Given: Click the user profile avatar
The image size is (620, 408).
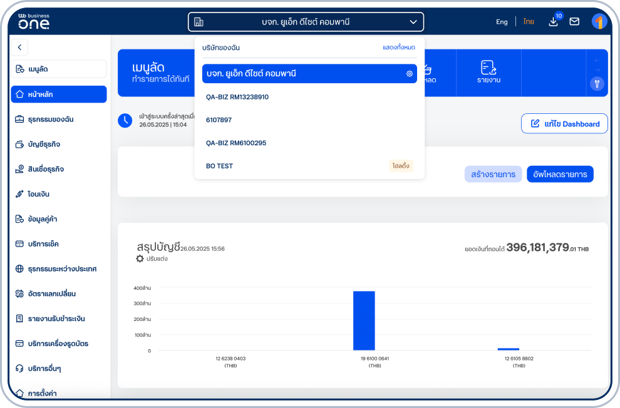Looking at the screenshot, I should (x=599, y=22).
